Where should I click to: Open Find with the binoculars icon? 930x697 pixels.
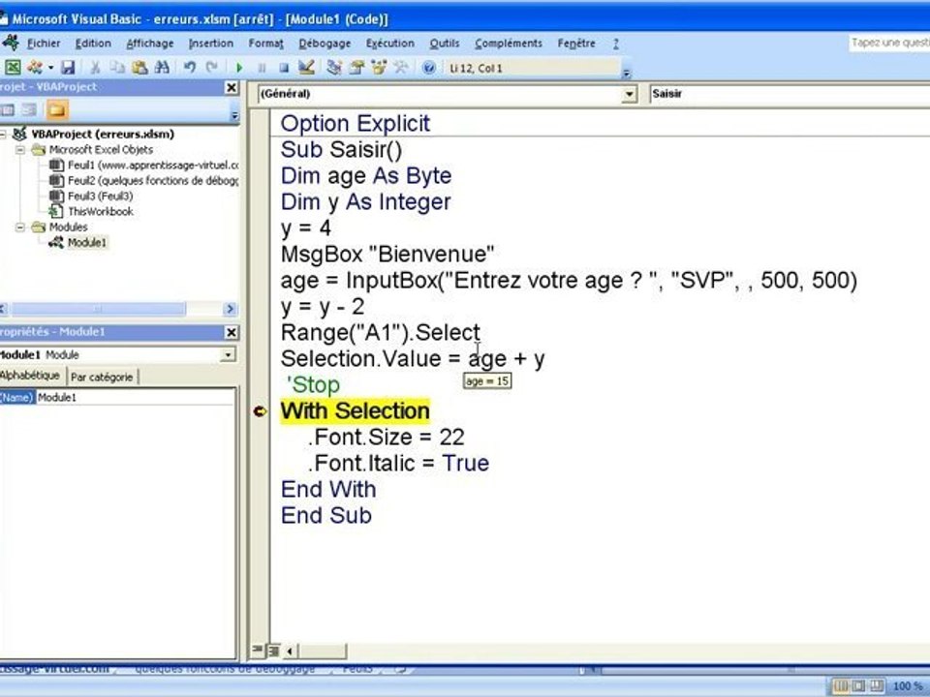[x=162, y=68]
